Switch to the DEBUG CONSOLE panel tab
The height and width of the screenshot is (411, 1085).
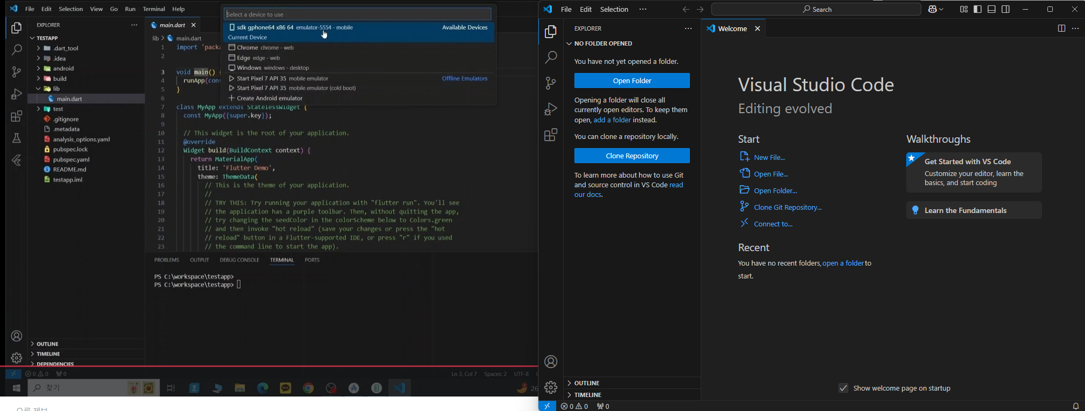(239, 260)
